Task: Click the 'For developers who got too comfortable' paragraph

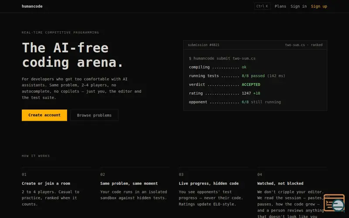Action: [82, 89]
